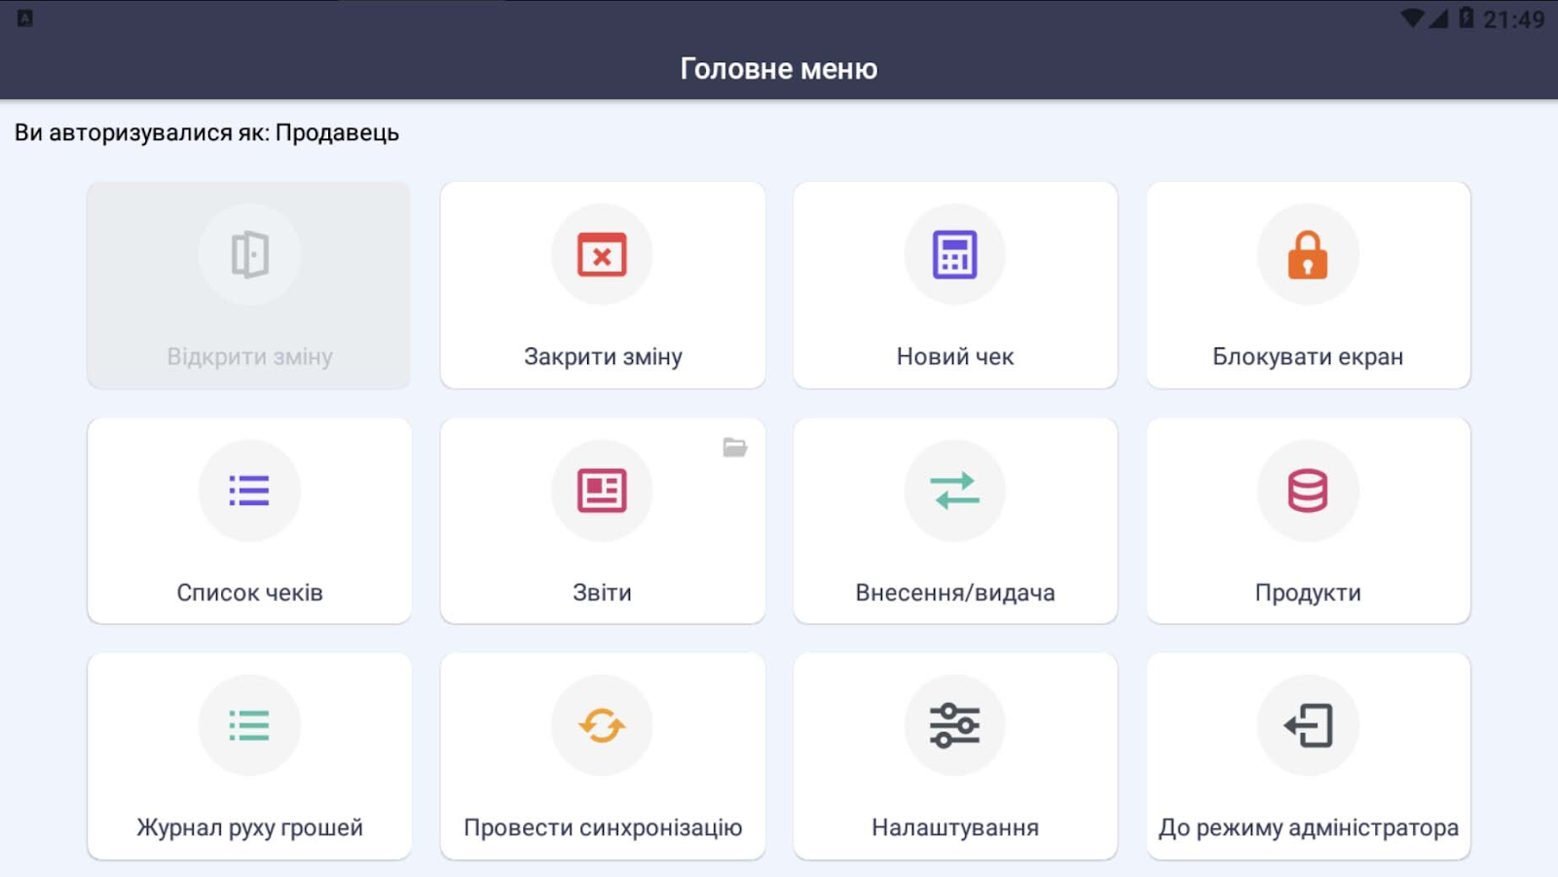
Task: Select the greyed-out door icon
Action: (249, 255)
